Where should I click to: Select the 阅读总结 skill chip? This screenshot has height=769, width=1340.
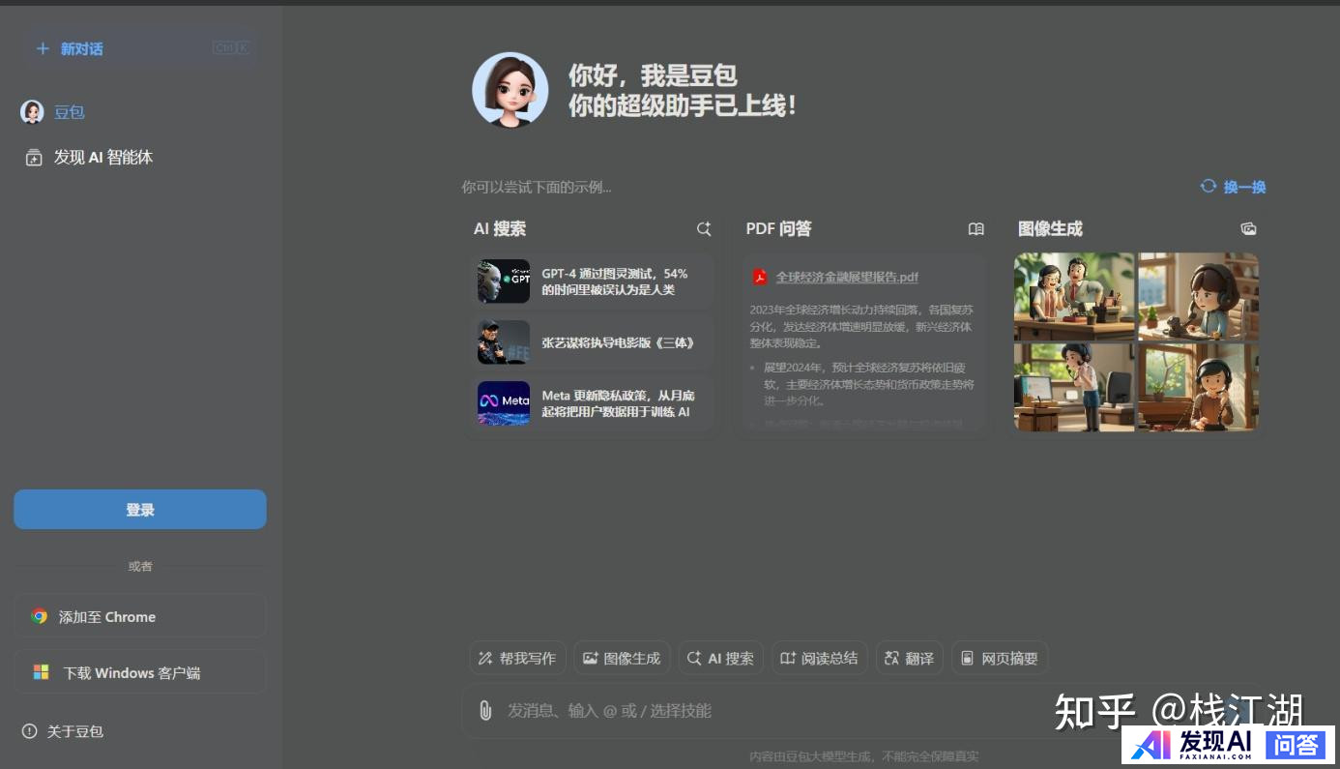pos(819,658)
